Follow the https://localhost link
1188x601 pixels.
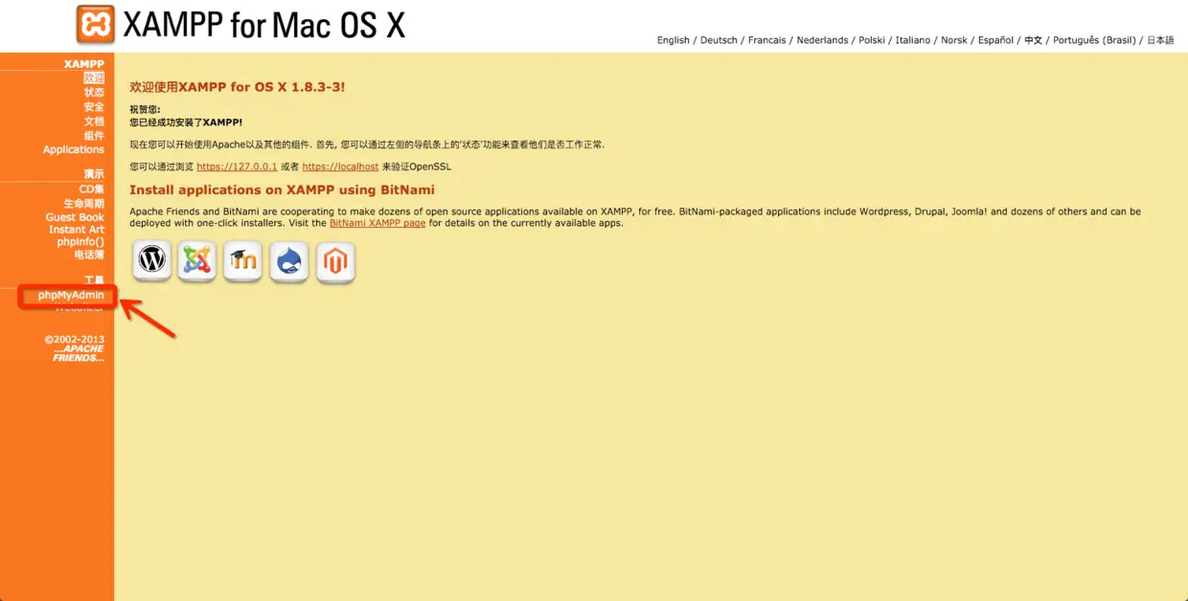pos(340,167)
